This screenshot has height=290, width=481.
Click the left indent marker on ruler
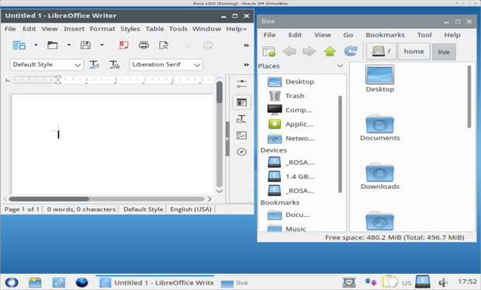(58, 80)
